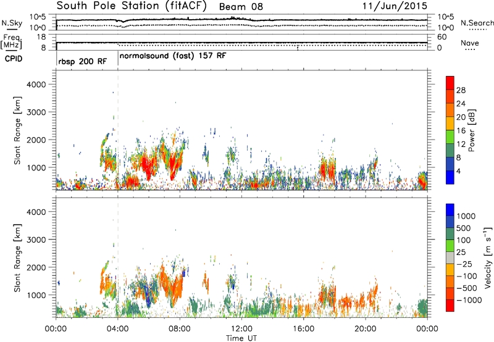Click 'Slant Range [km]' label of power panel
This screenshot has height=342, width=494.
17,130
